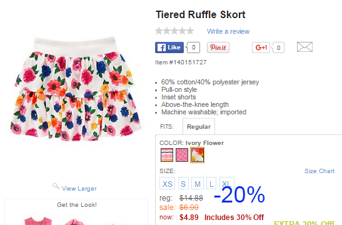
Task: Select size XL
Action: [x=226, y=182]
